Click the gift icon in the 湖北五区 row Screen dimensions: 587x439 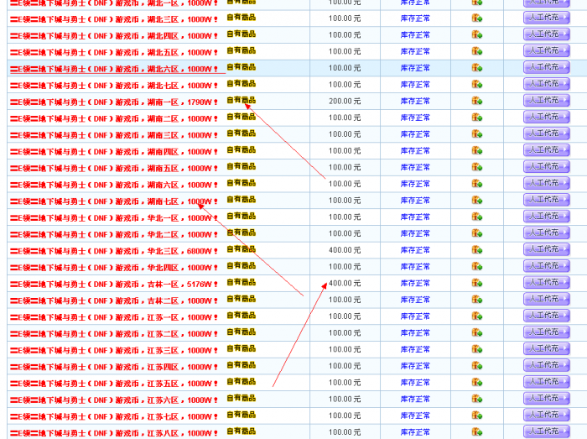pos(476,51)
